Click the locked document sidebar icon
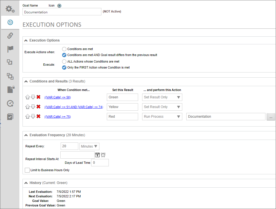The width and height of the screenshot is (276, 209). (10, 90)
